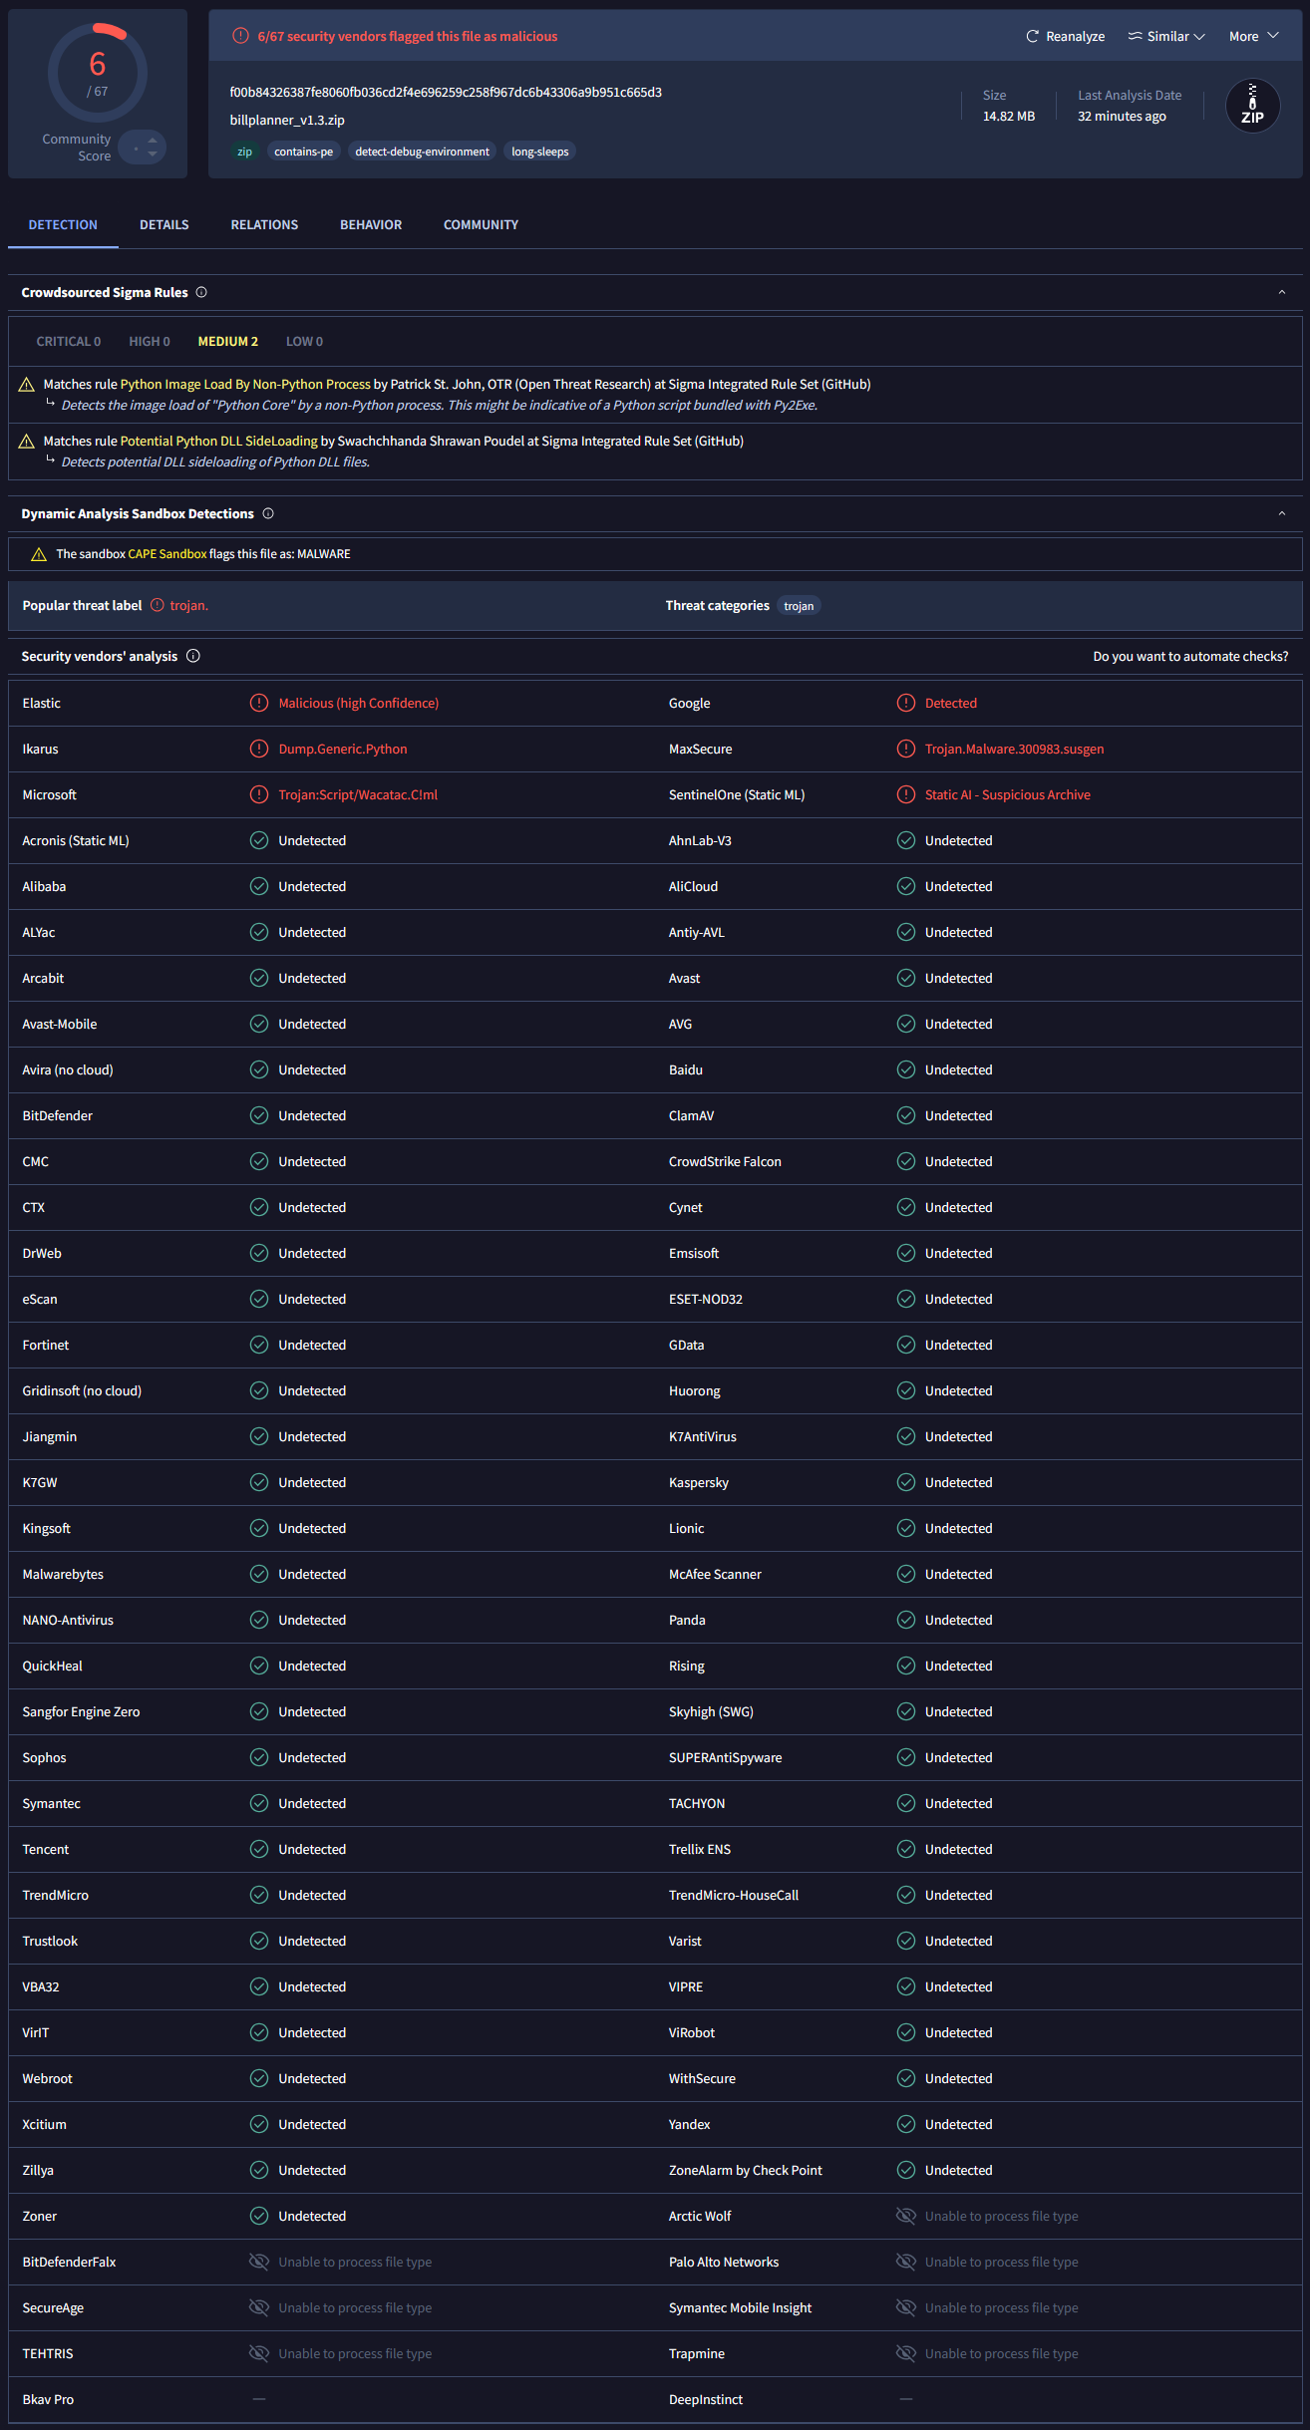Viewport: 1310px width, 2430px height.
Task: Click the '32 minutes ago' analysis date
Action: [x=1122, y=117]
